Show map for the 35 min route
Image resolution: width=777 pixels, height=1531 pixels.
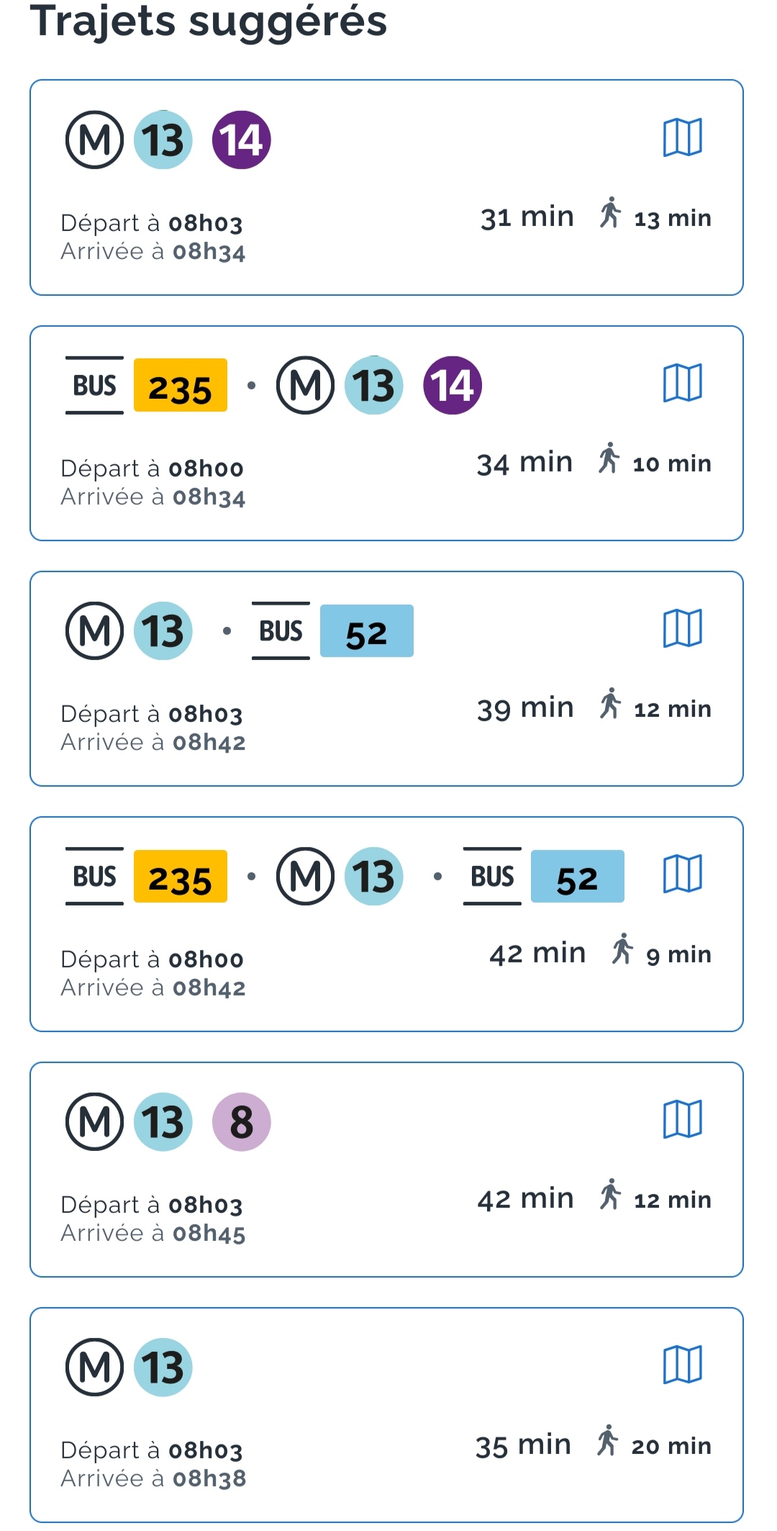[682, 1364]
